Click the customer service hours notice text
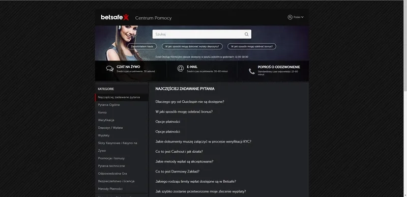This screenshot has width=407, height=197. tap(201, 57)
